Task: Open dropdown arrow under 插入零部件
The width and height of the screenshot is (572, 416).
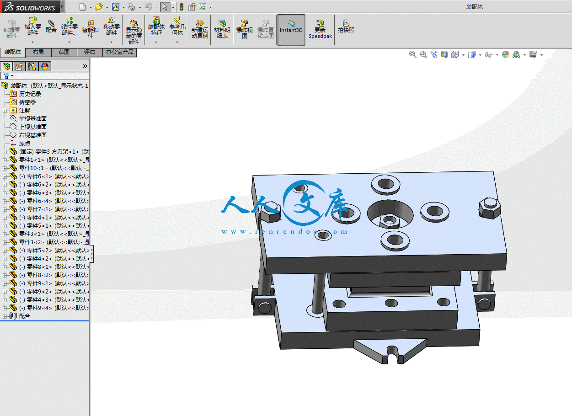Action: coord(33,43)
